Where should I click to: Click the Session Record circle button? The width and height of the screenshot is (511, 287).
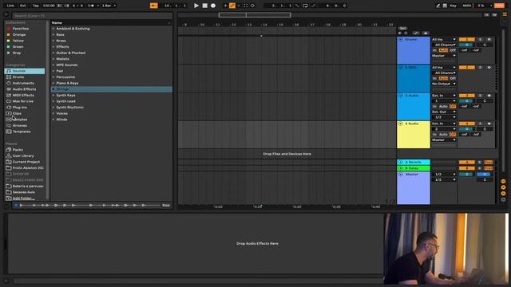[252, 6]
